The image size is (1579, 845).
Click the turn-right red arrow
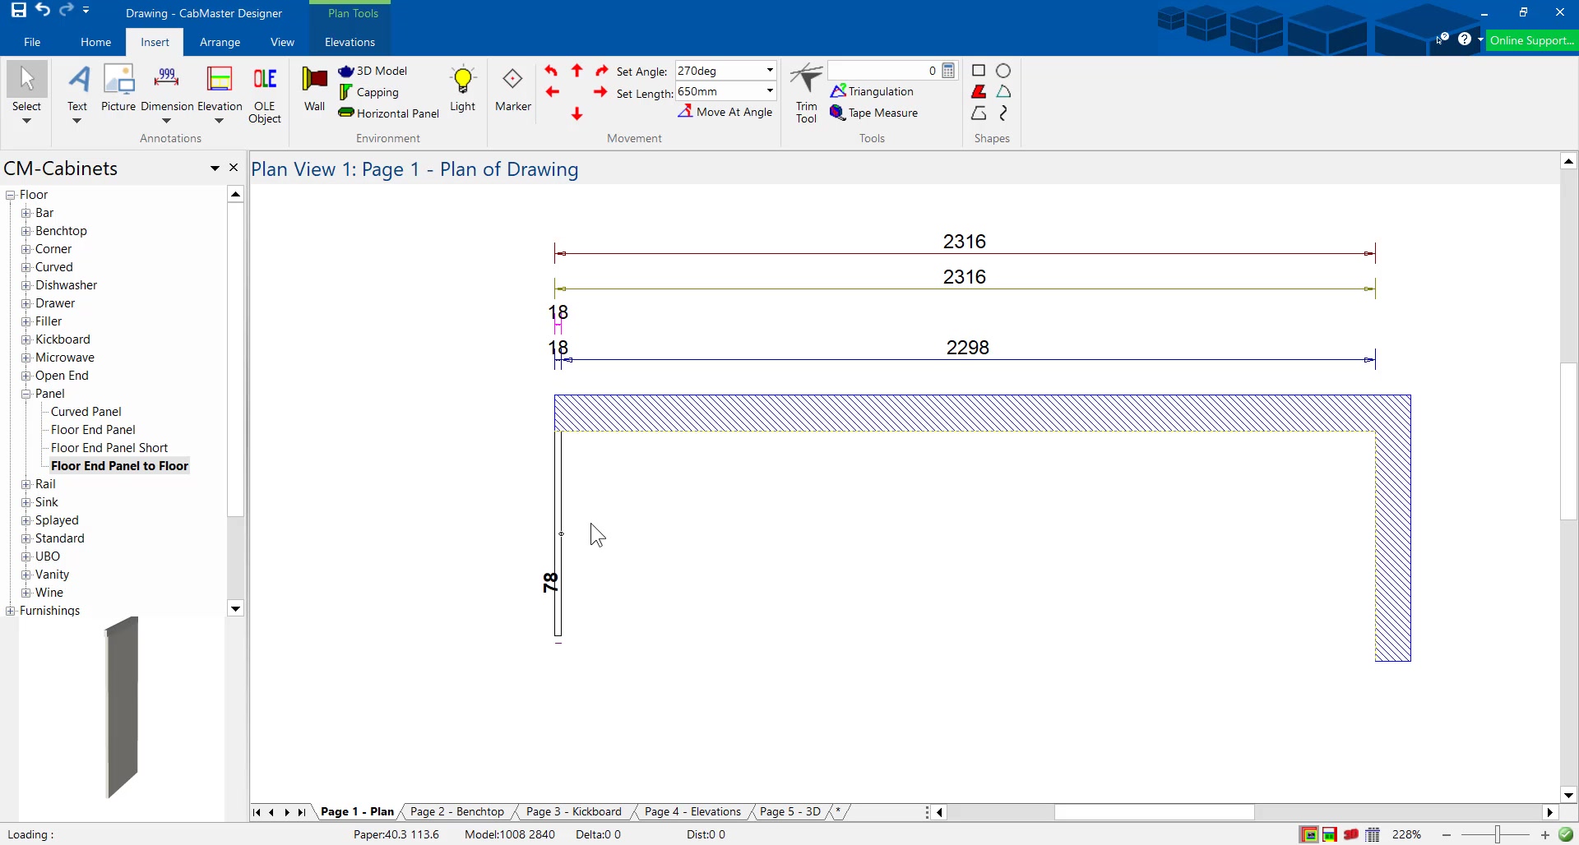[x=602, y=71]
